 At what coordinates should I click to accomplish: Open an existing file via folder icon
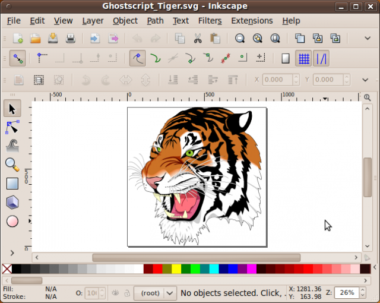[35, 39]
